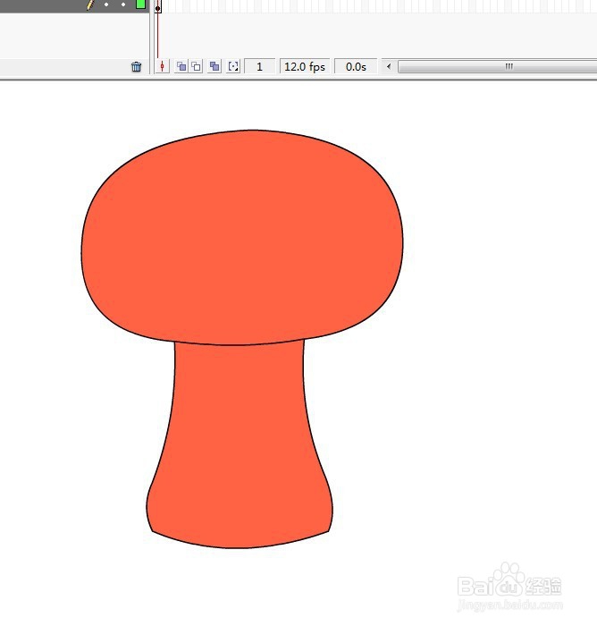Viewport: 597px width, 626px height.
Task: Open Modify Onion Markers menu
Action: click(x=233, y=66)
